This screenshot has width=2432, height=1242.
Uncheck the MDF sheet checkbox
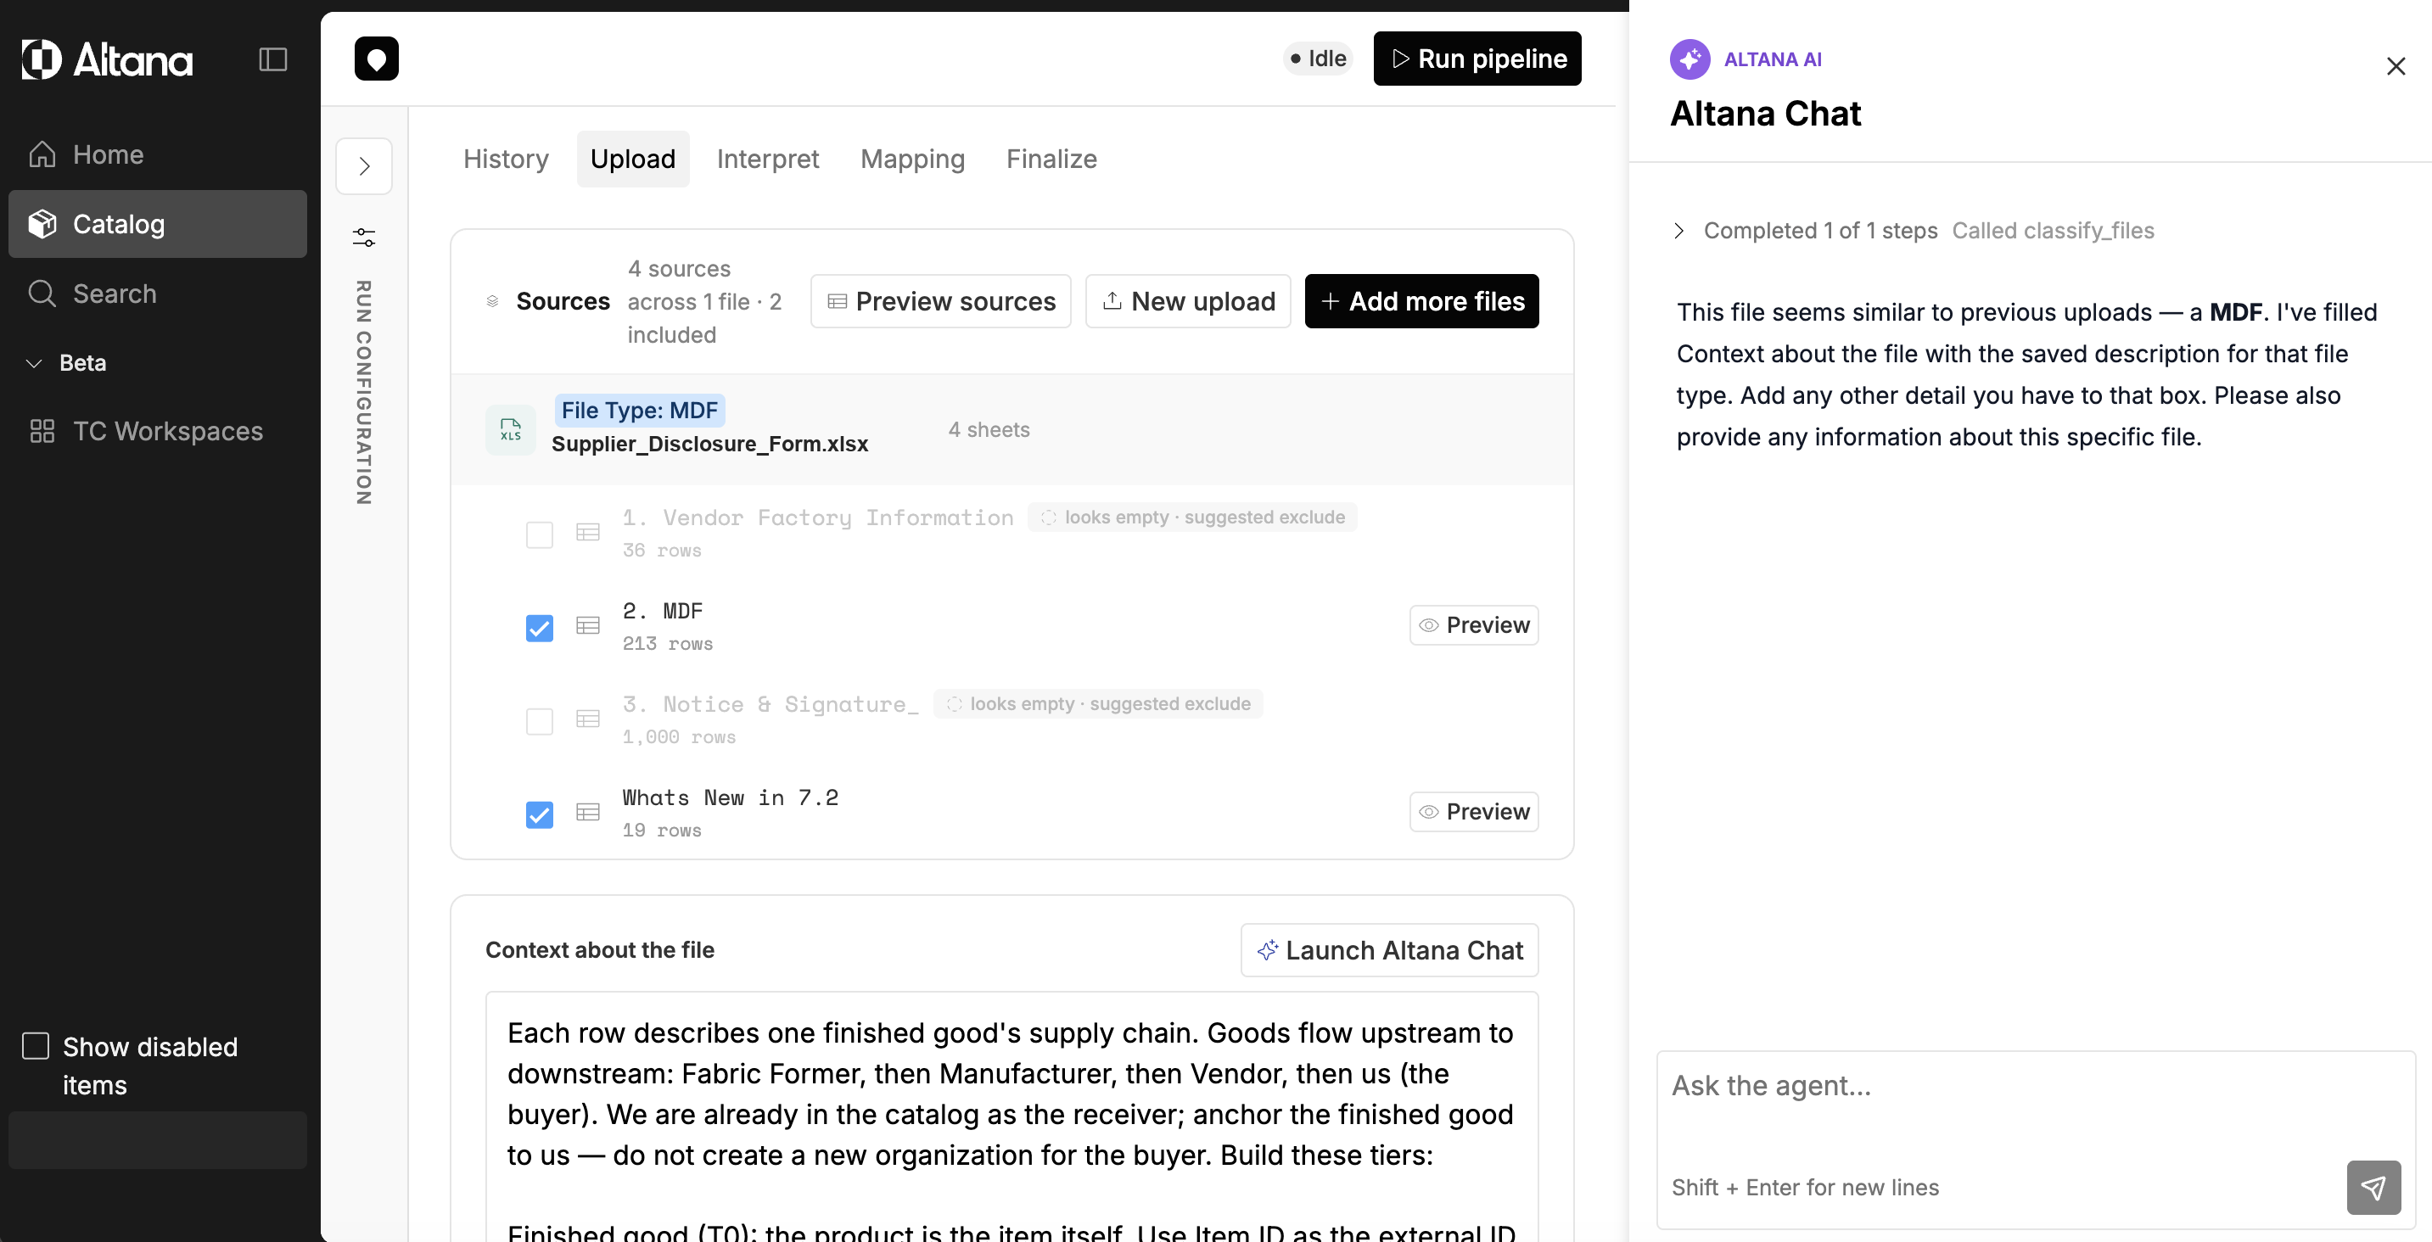[x=539, y=629]
